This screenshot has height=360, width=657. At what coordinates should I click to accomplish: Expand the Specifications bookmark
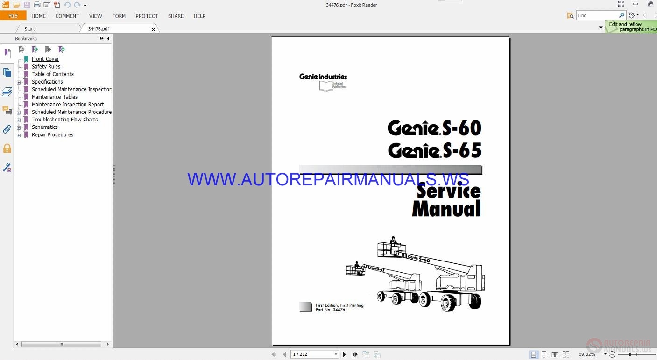click(19, 82)
